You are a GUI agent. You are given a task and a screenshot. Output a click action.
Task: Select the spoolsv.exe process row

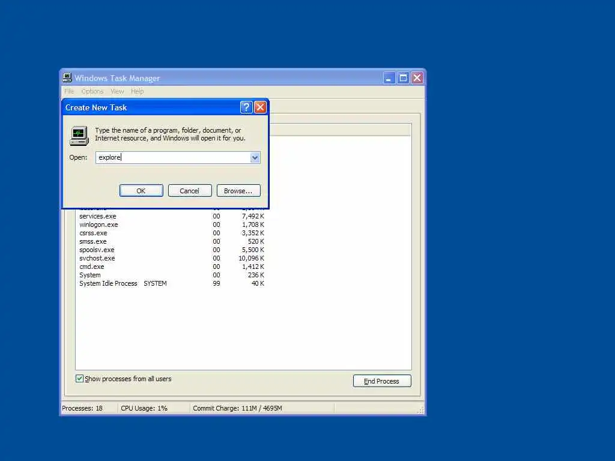(172, 250)
